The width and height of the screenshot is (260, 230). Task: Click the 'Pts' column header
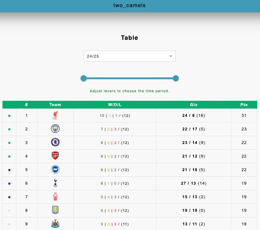[244, 105]
